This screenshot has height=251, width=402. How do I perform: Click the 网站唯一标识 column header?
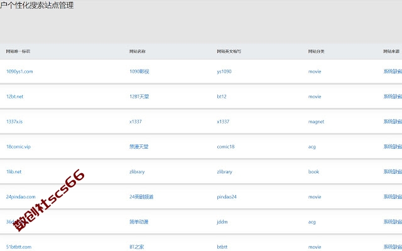click(x=18, y=51)
